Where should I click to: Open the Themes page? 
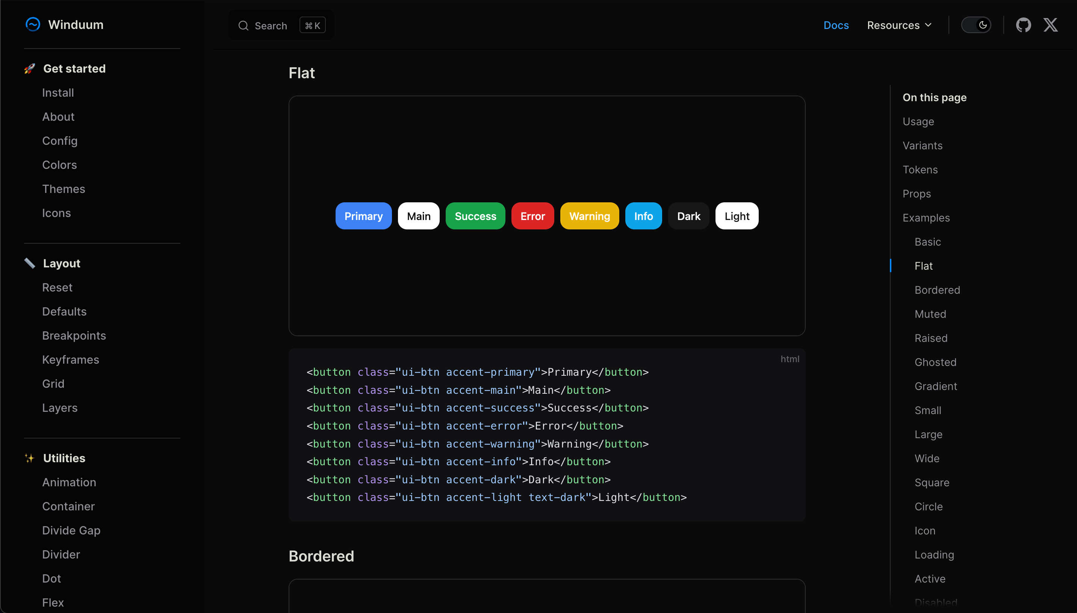pos(64,189)
